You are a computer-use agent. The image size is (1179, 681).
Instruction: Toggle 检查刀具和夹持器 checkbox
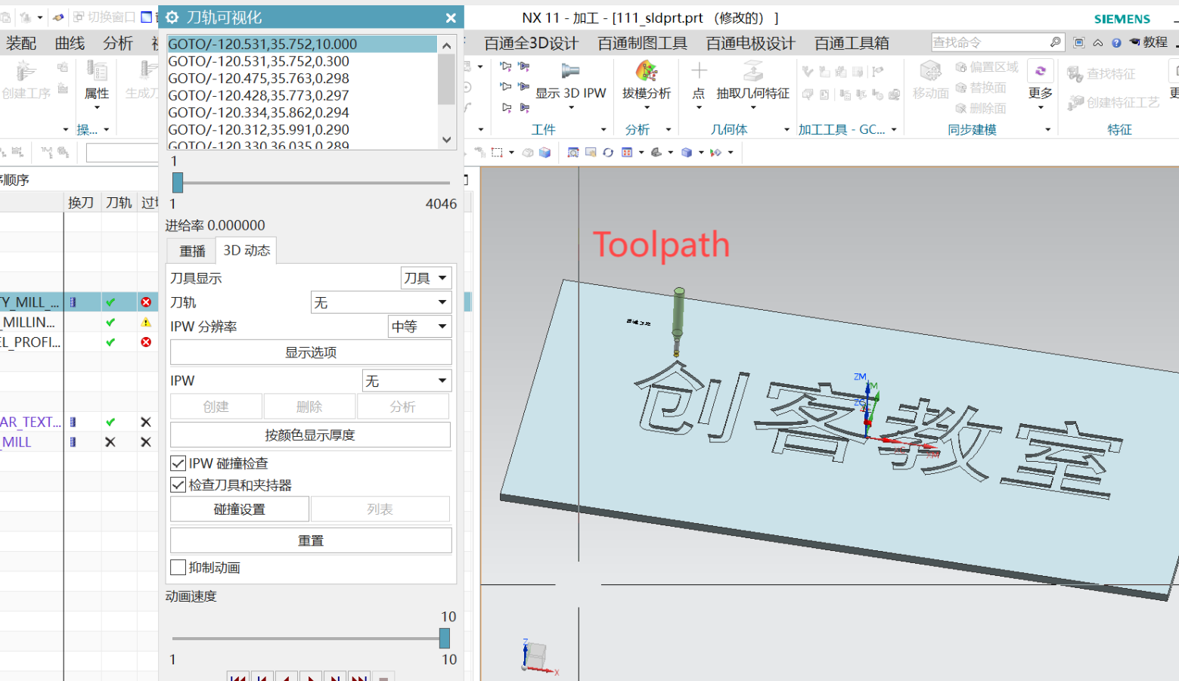pos(178,484)
